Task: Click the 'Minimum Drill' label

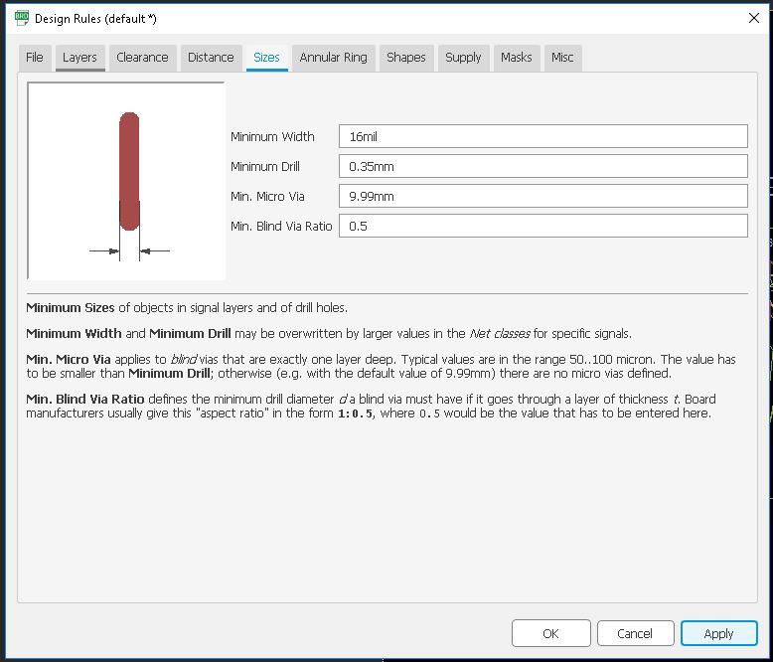Action: click(265, 167)
